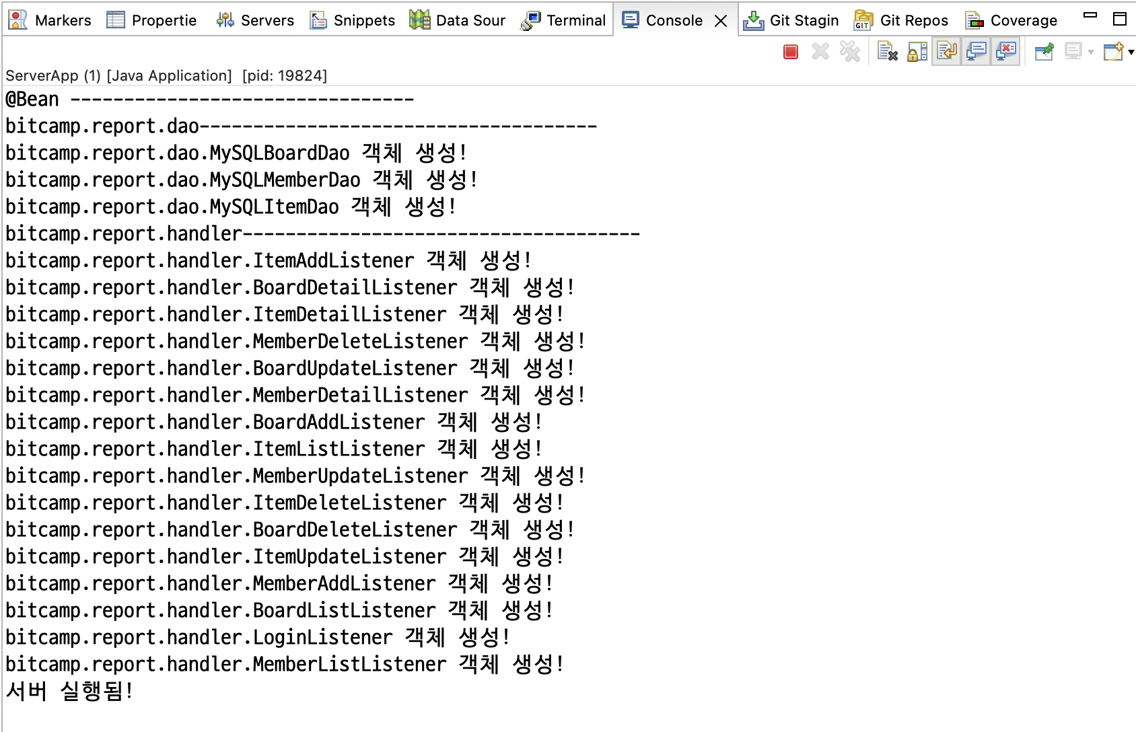The width and height of the screenshot is (1136, 732).
Task: Click the MemberListListener output line
Action: [285, 664]
